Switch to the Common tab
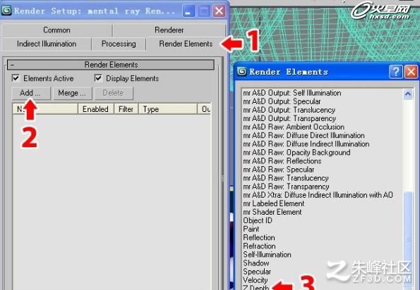 56,30
